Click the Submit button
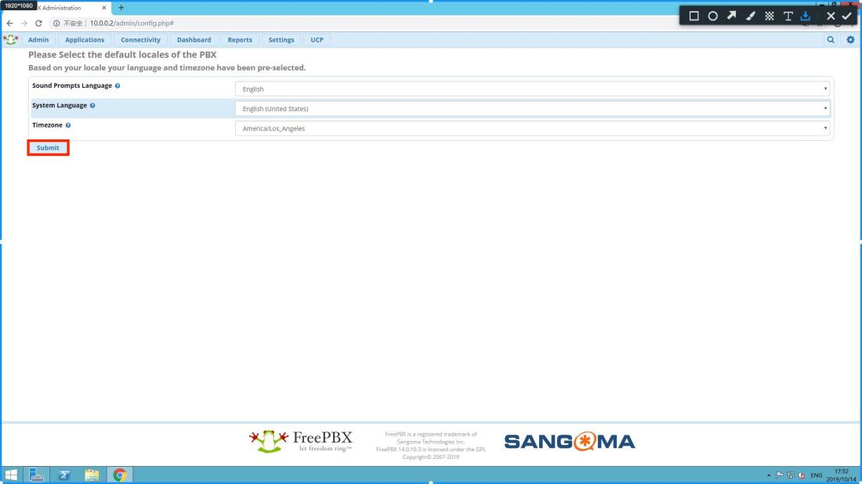Screen dimensions: 862x484 (48, 148)
